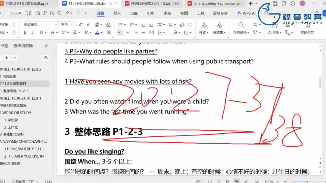Apply text highlight color
Image resolution: width=326 pixels, height=183 pixels.
(86, 33)
